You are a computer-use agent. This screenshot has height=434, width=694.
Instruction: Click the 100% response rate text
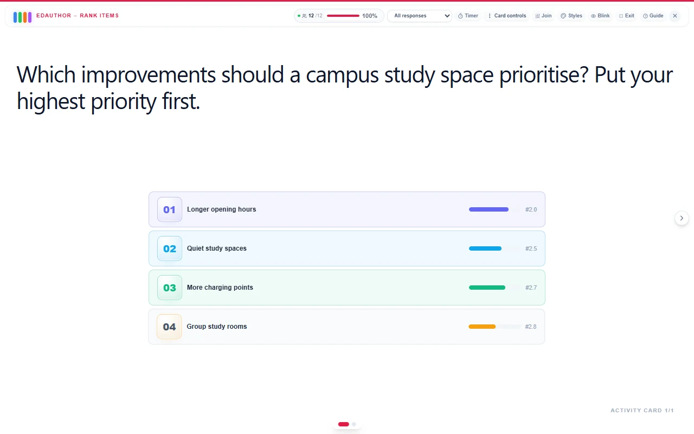(370, 16)
